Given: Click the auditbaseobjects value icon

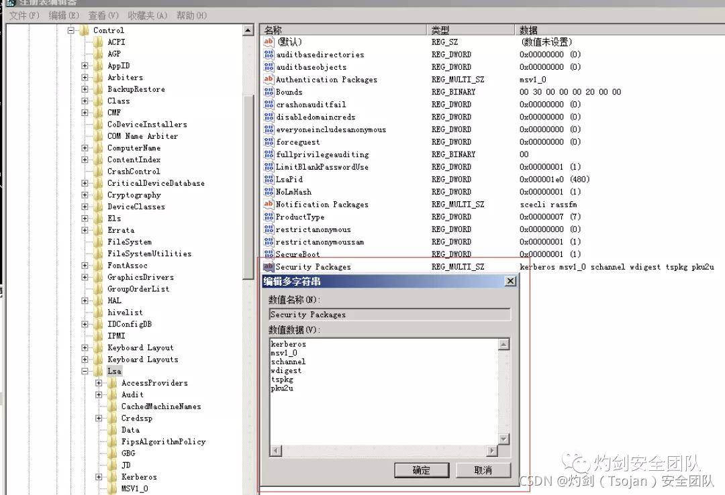Looking at the screenshot, I should click(269, 66).
